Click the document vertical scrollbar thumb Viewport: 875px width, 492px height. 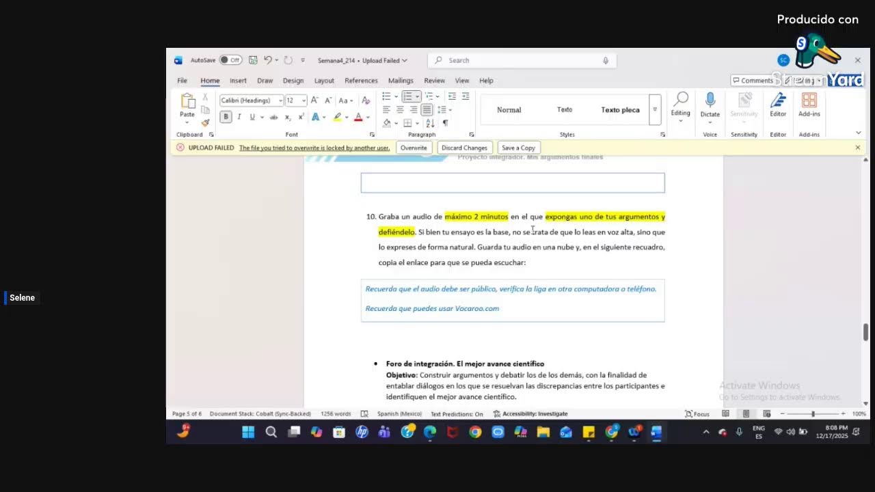click(x=865, y=332)
